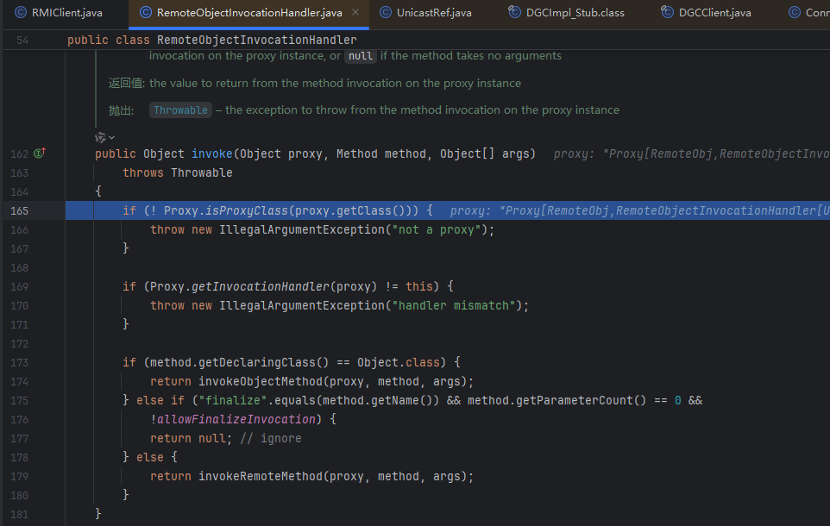Click the class icon on UnicastRef.java tab

click(387, 13)
